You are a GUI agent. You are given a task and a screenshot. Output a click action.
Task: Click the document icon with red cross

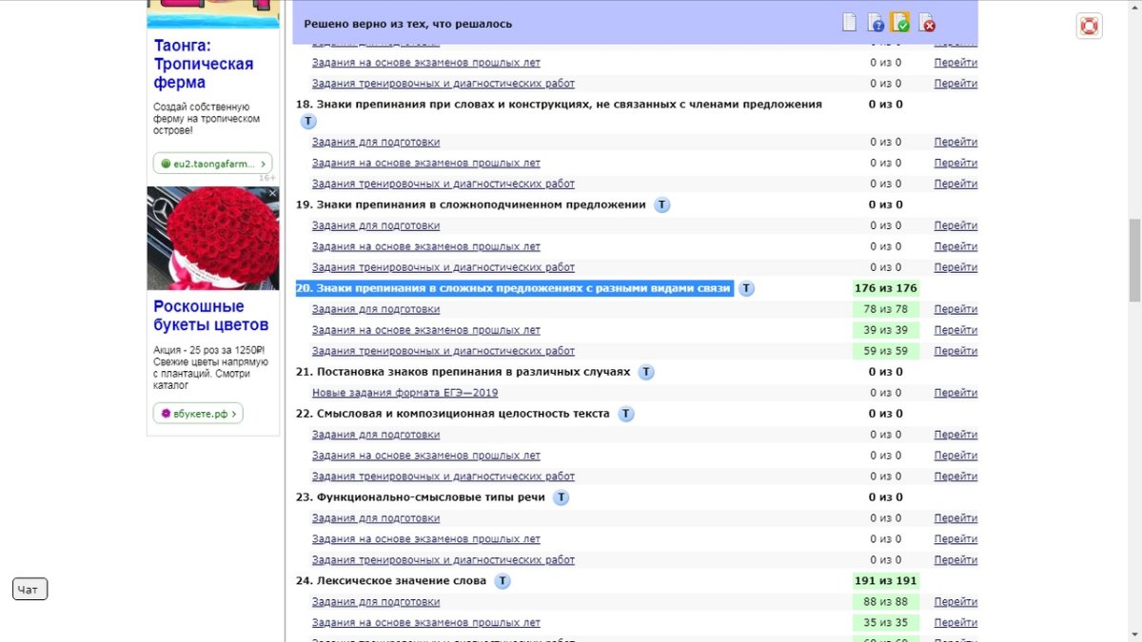click(x=926, y=23)
